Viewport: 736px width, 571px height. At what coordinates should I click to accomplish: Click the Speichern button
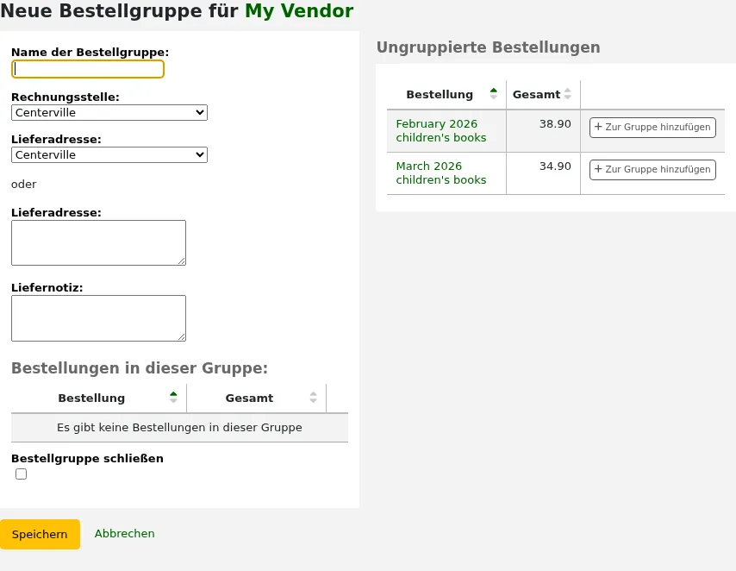(40, 535)
